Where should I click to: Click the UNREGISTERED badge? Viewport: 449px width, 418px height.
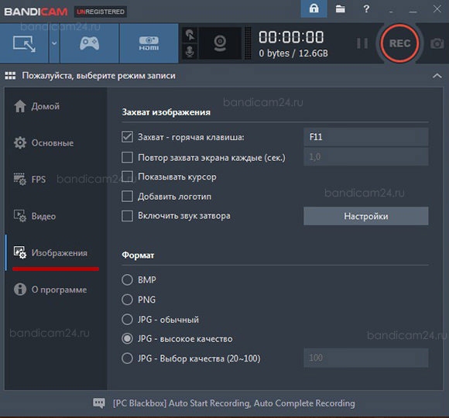coord(101,12)
